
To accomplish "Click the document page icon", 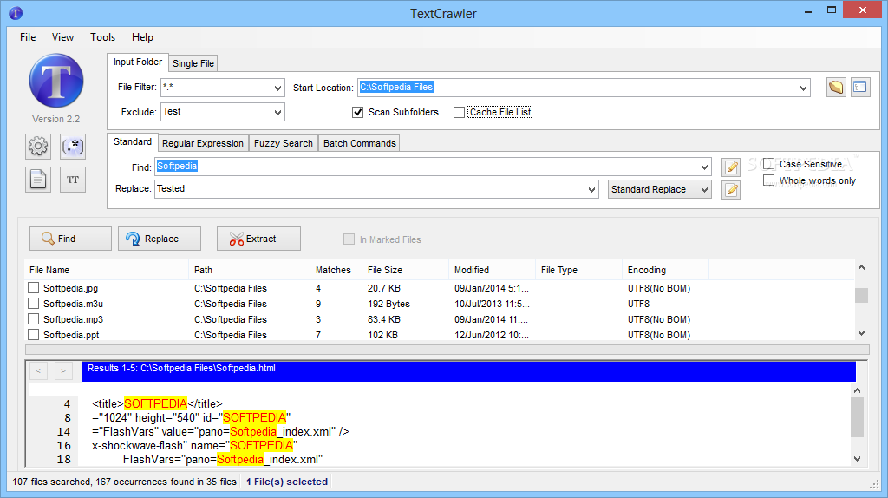I will pos(38,180).
